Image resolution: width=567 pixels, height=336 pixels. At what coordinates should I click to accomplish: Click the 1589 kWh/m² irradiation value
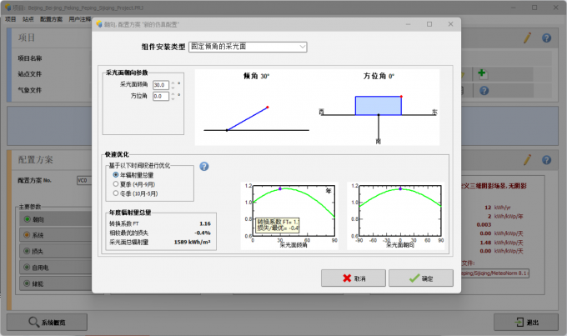tap(192, 242)
